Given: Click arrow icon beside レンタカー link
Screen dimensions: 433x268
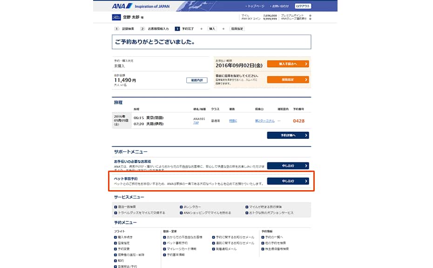Looking at the screenshot, I should [x=181, y=207].
